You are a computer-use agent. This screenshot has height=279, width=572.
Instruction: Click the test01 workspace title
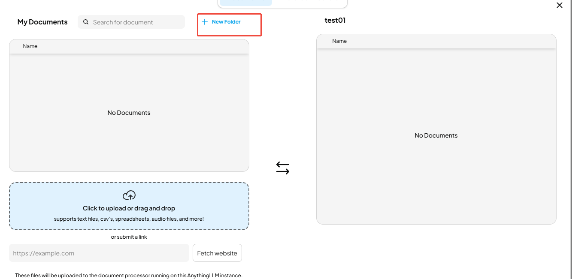point(335,20)
